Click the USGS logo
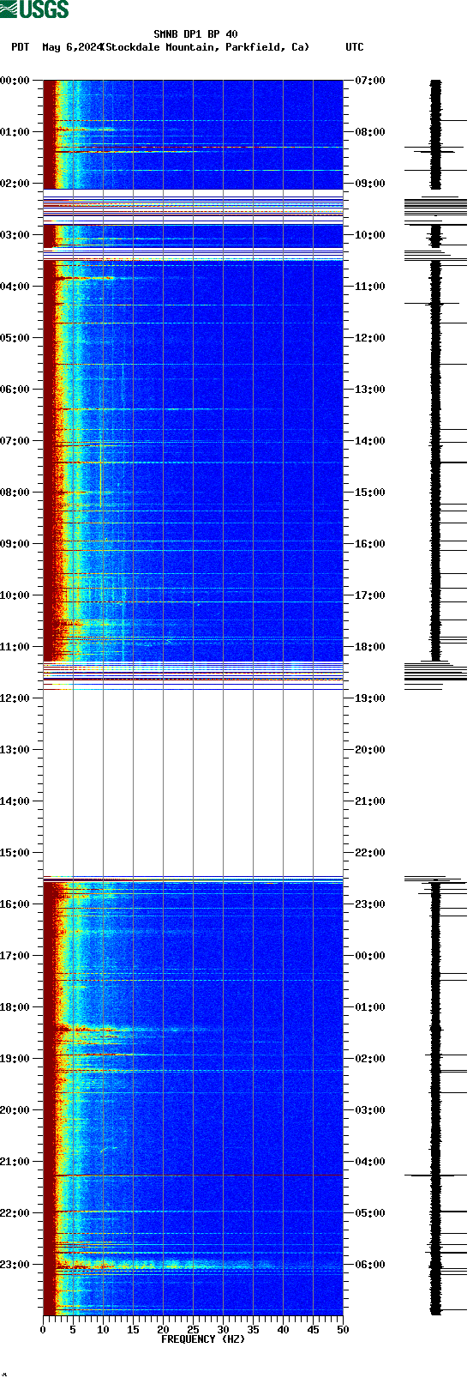 click(34, 9)
